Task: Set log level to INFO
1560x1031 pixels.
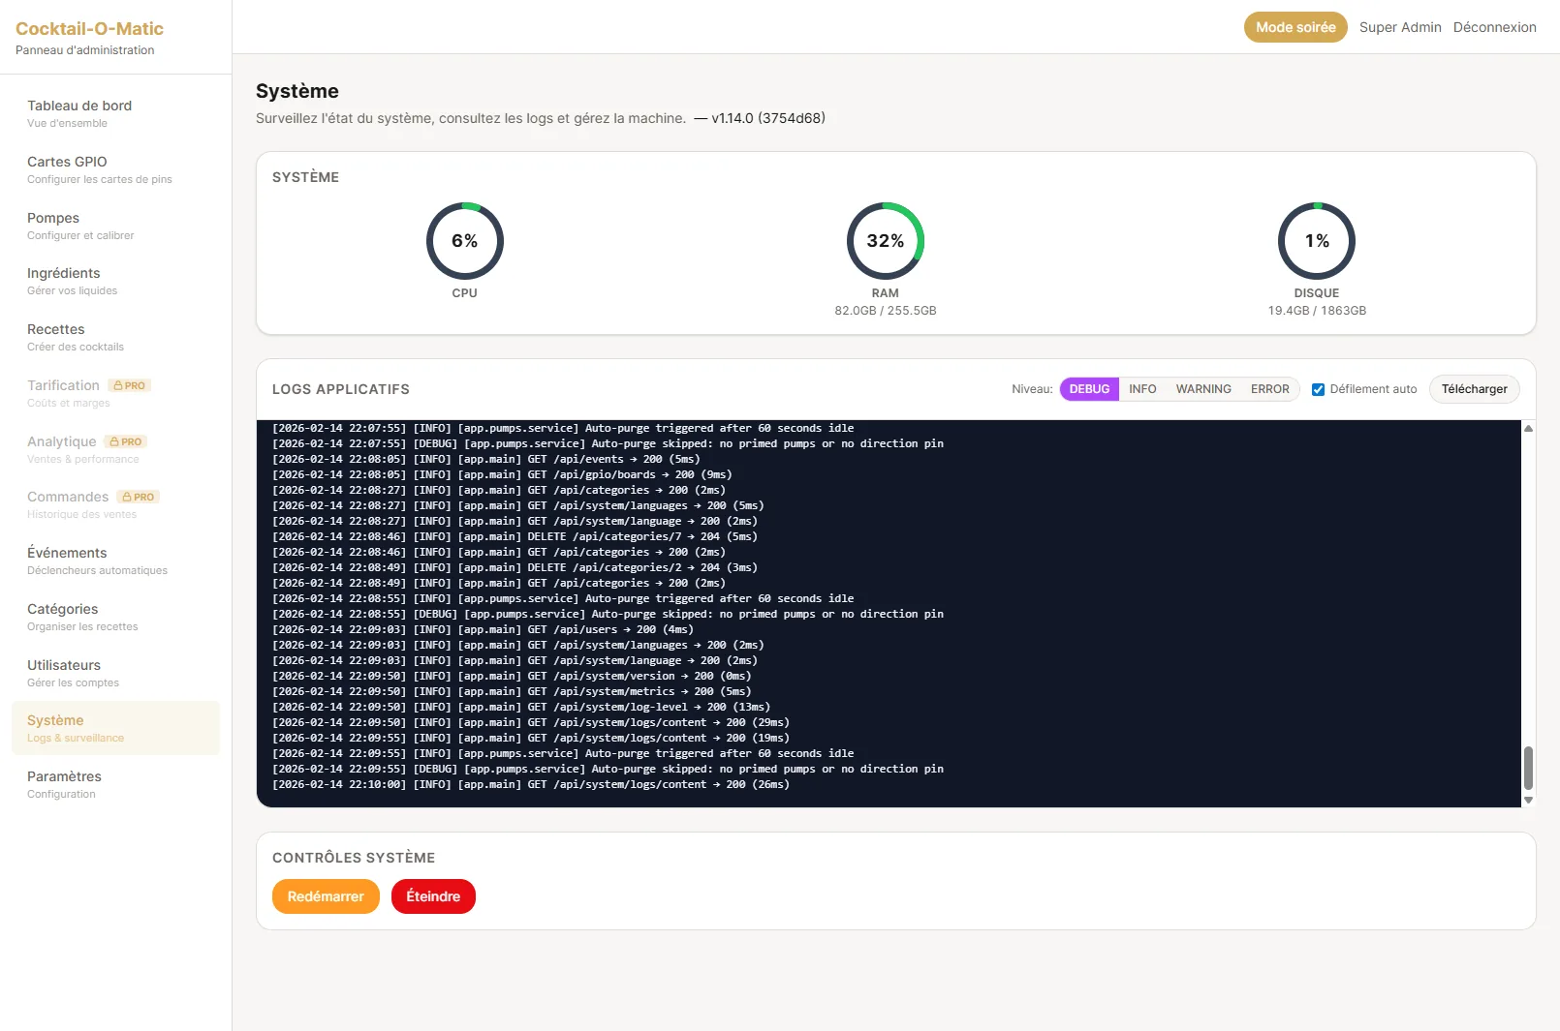Action: coord(1142,389)
